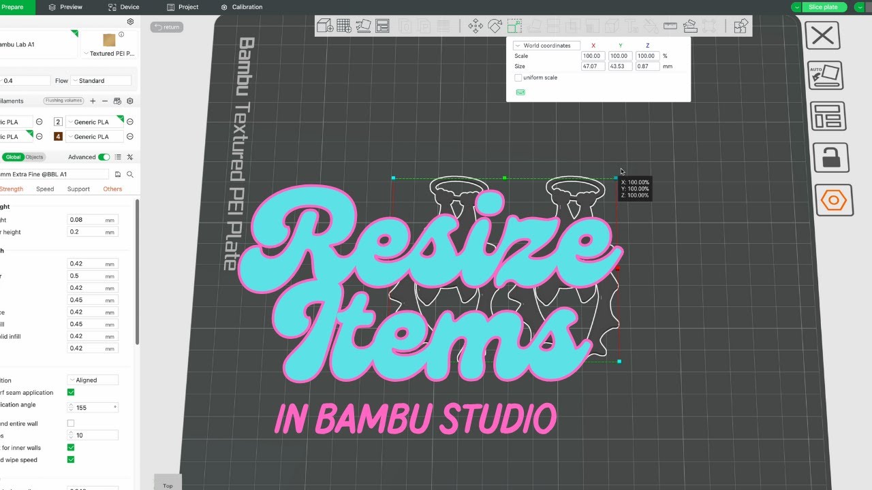872x490 pixels.
Task: Select the Measure ruler tool icon
Action: [x=670, y=26]
